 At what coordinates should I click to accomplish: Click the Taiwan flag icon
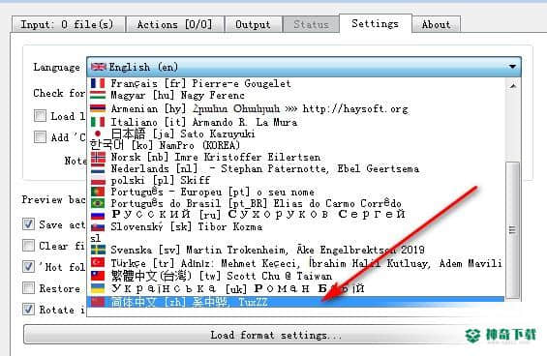98,276
